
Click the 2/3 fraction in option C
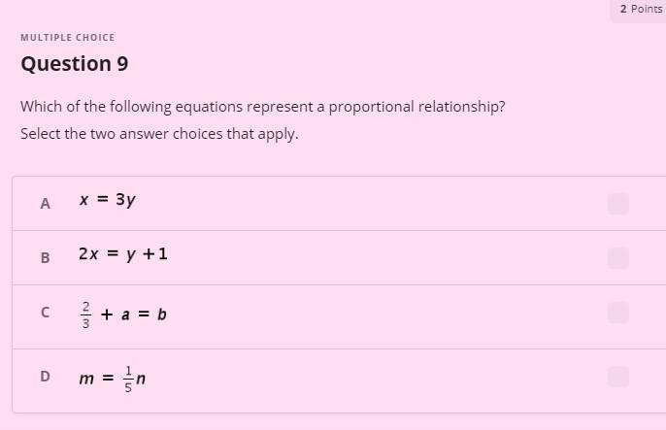click(85, 314)
